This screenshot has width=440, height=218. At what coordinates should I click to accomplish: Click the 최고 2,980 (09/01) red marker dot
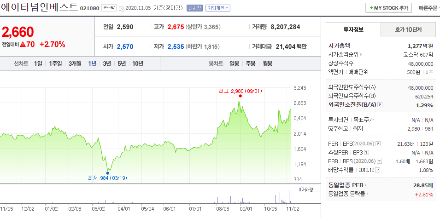click(x=240, y=96)
